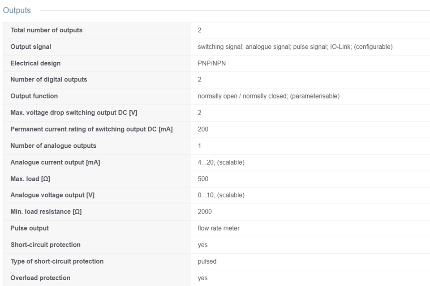Select the normally open / normally closed value

point(268,96)
